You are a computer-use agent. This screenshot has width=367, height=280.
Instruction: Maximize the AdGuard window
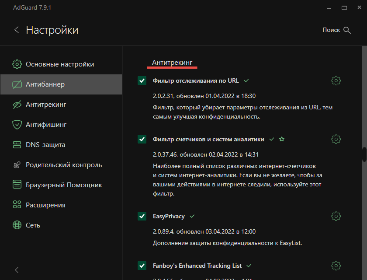click(344, 8)
